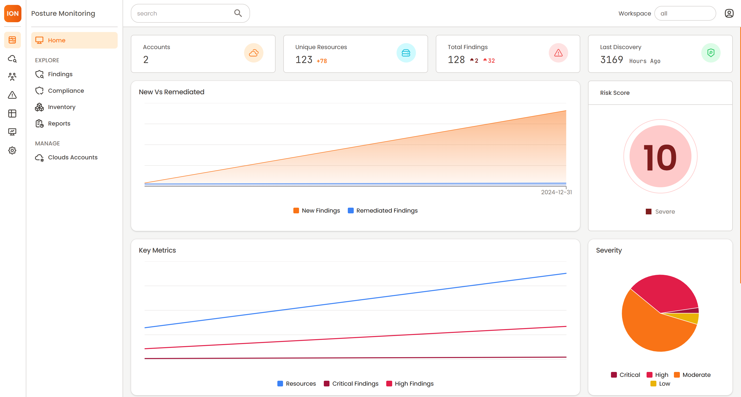741x397 pixels.
Task: Open the Clouds Accounts link
Action: click(73, 158)
